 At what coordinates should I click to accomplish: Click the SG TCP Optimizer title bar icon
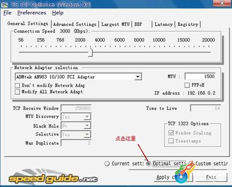coord(4,5)
